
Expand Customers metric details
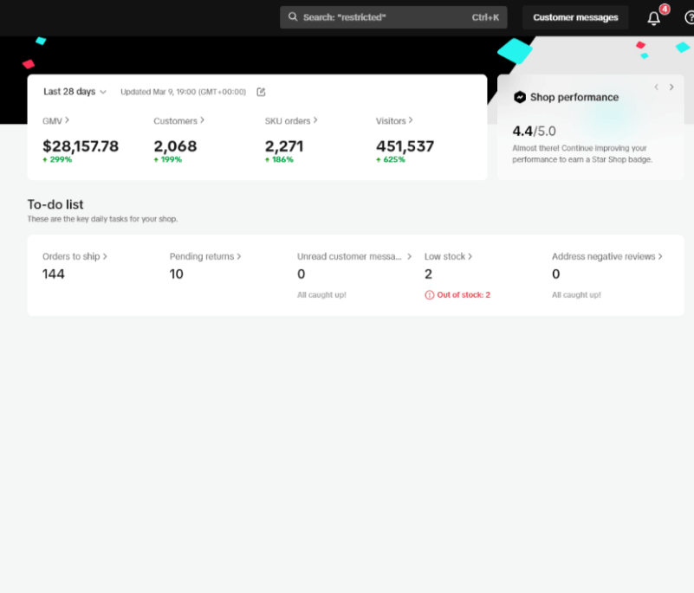pyautogui.click(x=178, y=121)
